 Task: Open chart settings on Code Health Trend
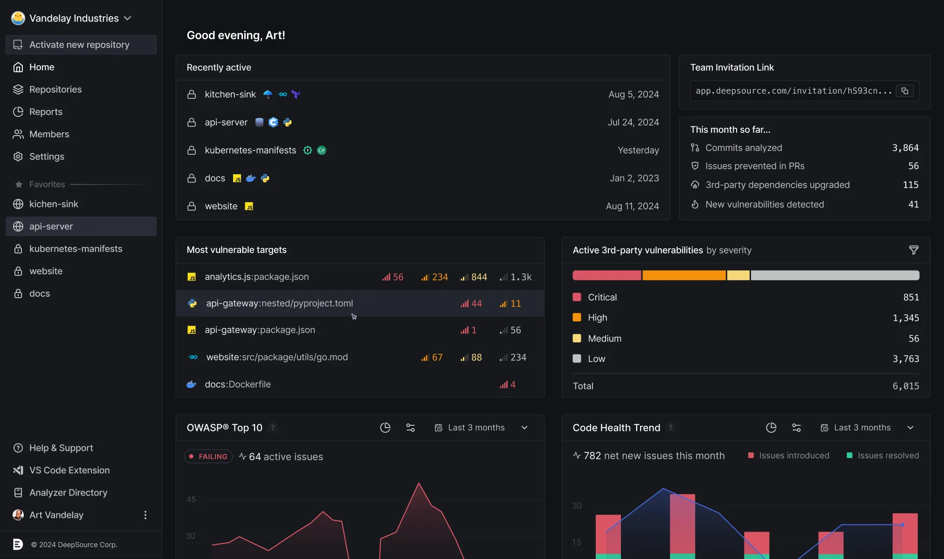click(797, 427)
